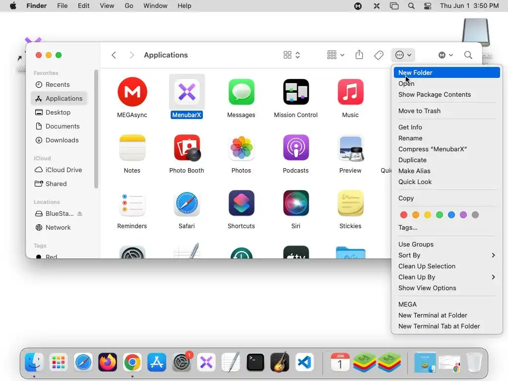The width and height of the screenshot is (508, 381).
Task: Select the Preview app icon
Action: [351, 148]
